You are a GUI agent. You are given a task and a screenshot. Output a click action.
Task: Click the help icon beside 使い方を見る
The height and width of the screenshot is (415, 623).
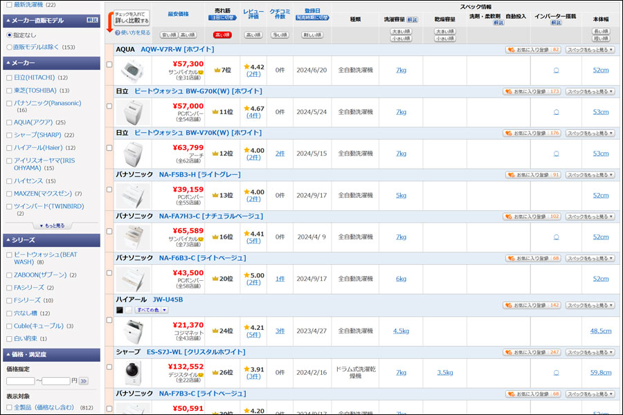[x=118, y=33]
